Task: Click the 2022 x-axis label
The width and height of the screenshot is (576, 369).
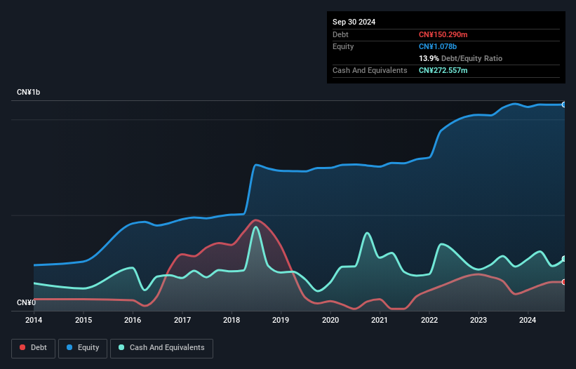Action: click(429, 320)
